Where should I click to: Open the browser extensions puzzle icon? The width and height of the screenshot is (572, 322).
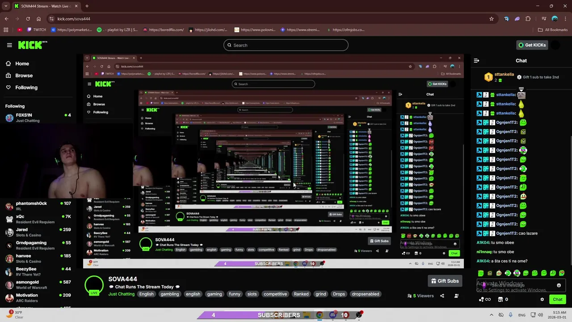tap(528, 19)
